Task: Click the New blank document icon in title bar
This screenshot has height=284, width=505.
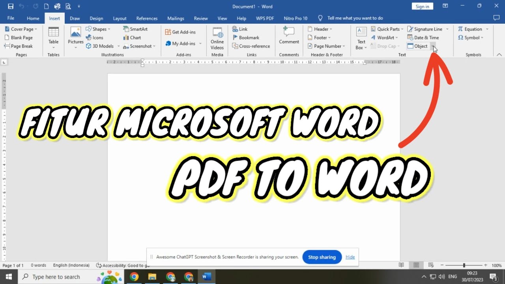Action: pos(47,6)
